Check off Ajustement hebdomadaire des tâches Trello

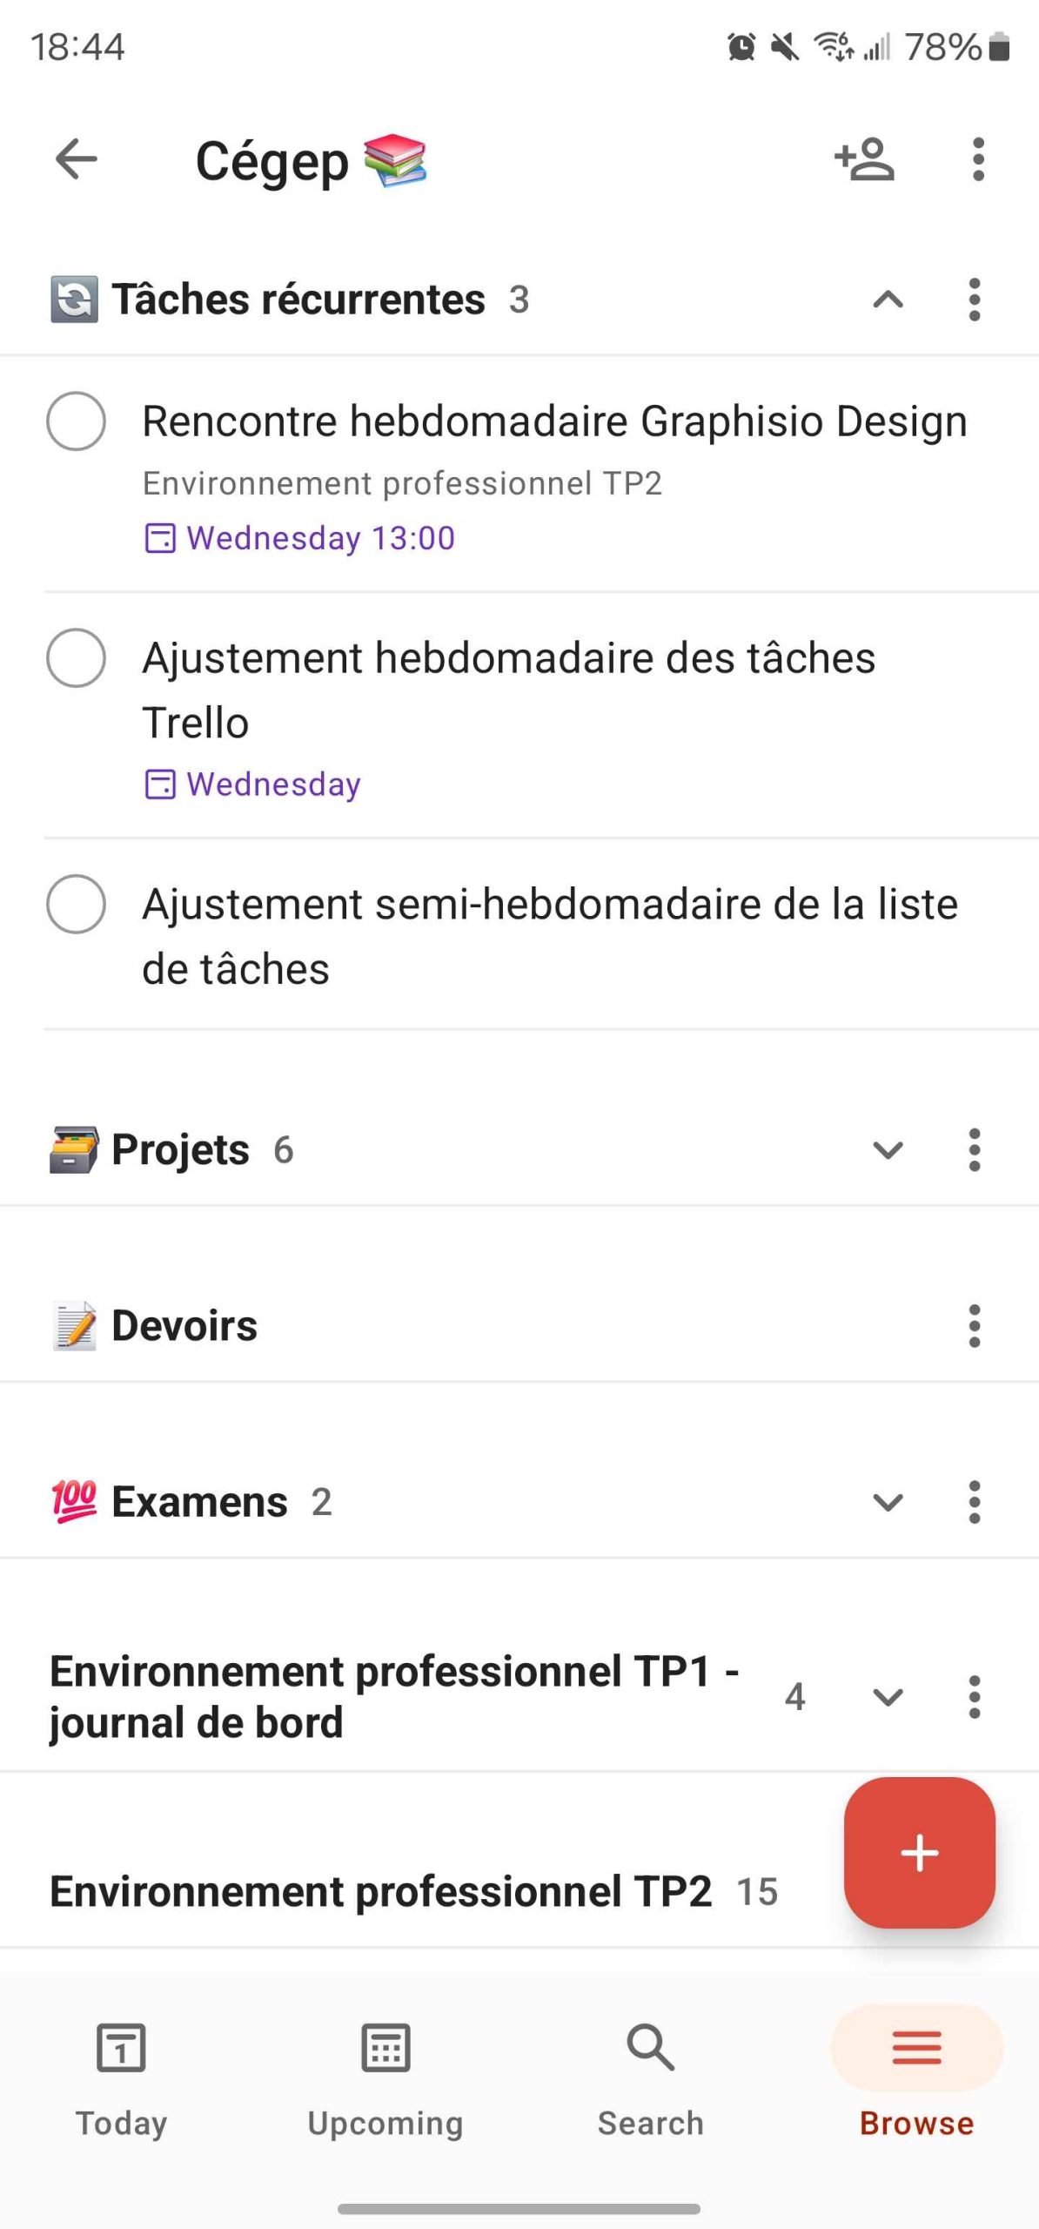pyautogui.click(x=77, y=658)
